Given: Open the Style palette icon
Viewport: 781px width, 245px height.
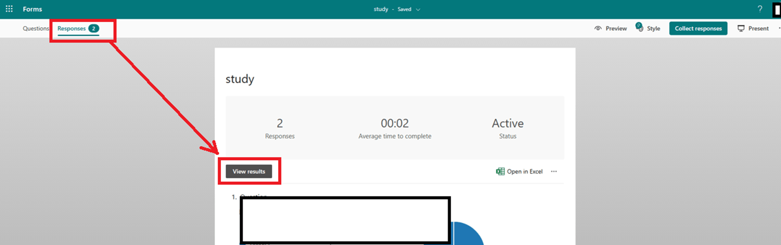Looking at the screenshot, I should pos(639,27).
